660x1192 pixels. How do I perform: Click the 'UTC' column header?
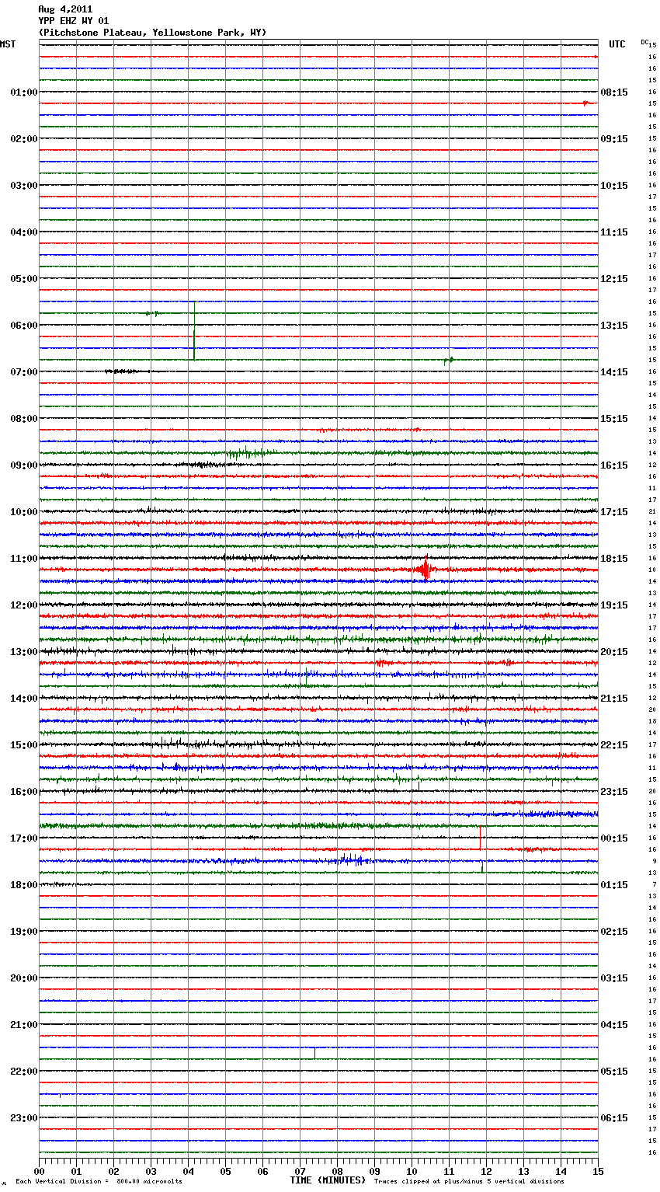click(617, 44)
